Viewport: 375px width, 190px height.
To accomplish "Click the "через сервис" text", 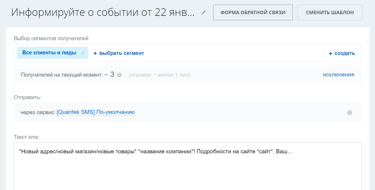I will click(37, 112).
